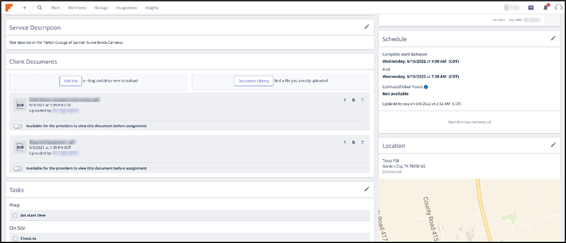This screenshot has height=243, width=566.
Task: Edit the Tasks section via pencil icon
Action: click(367, 189)
